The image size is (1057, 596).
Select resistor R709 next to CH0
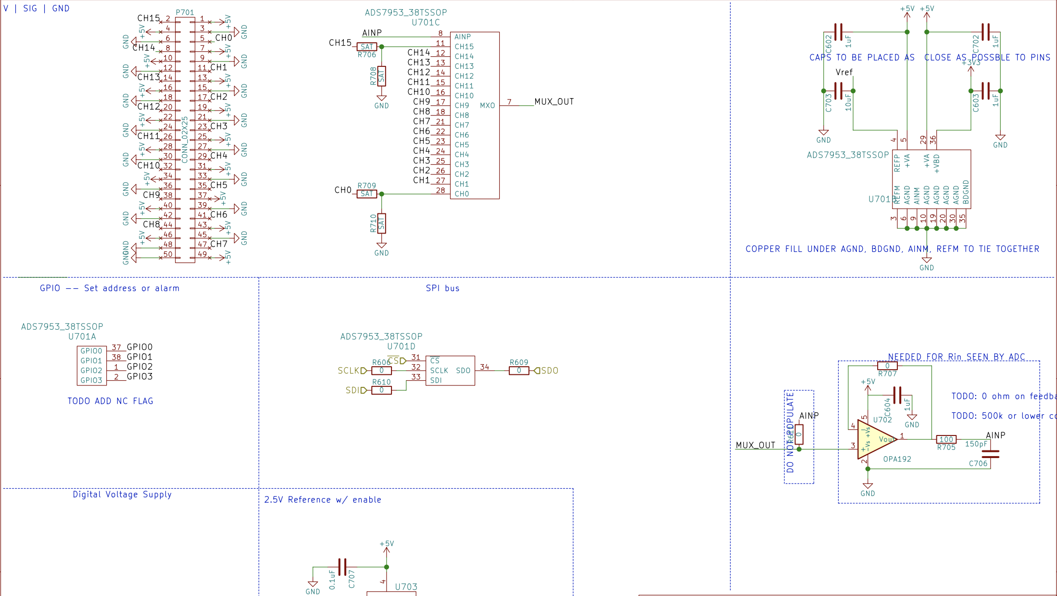(366, 194)
